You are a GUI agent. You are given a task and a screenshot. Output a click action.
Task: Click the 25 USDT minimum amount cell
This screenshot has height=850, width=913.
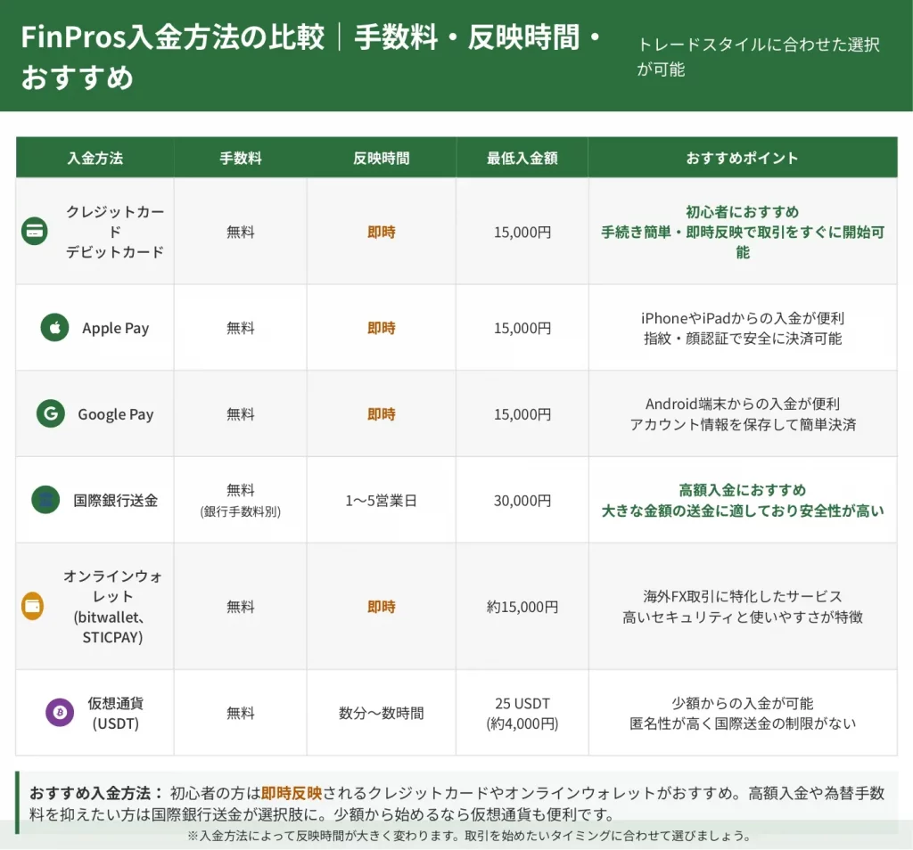click(x=522, y=703)
